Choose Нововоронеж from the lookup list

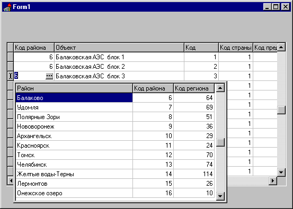tap(115, 126)
